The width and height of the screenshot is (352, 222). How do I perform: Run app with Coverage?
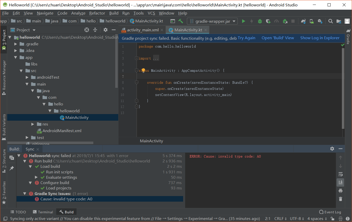click(268, 21)
